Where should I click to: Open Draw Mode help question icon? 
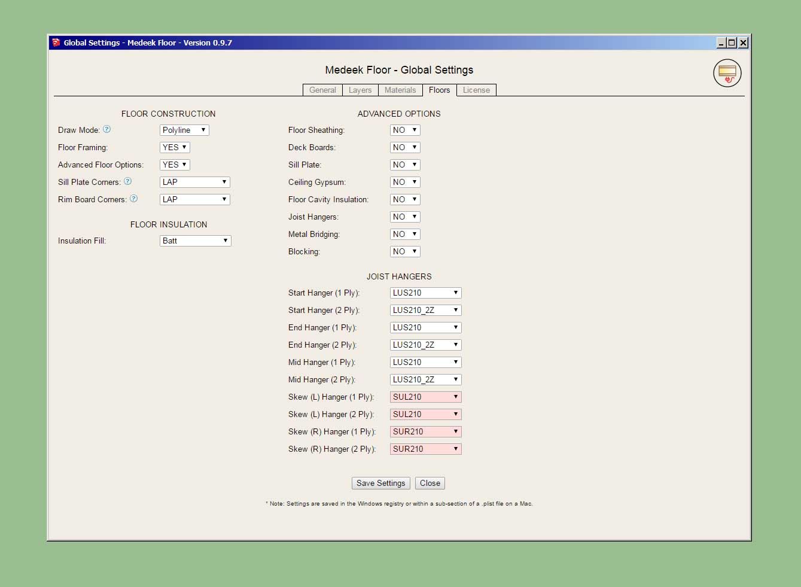(106, 129)
